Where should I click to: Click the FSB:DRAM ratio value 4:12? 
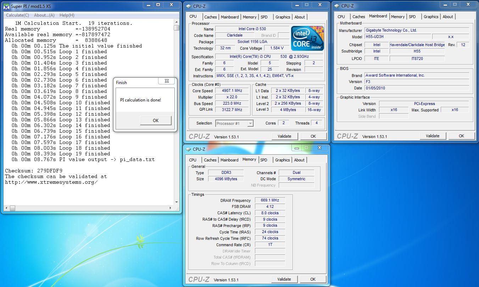point(270,206)
